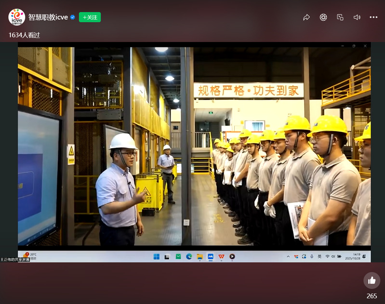Expand the system tray hidden icons chevron
The width and height of the screenshot is (385, 304).
(x=288, y=257)
